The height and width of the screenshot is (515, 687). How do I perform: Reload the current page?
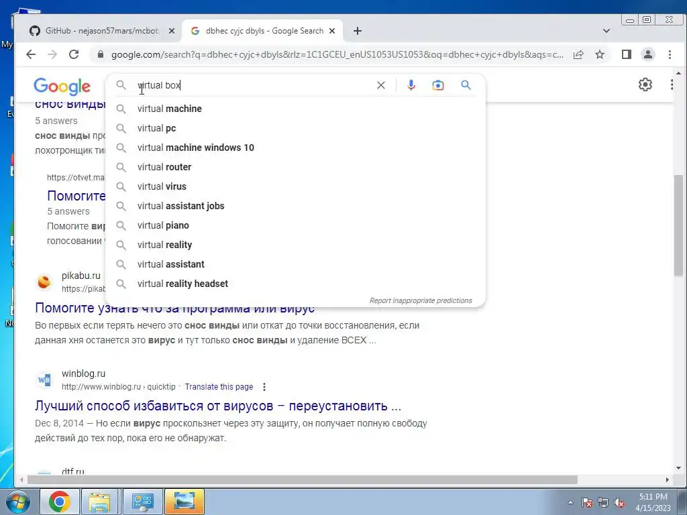[74, 54]
